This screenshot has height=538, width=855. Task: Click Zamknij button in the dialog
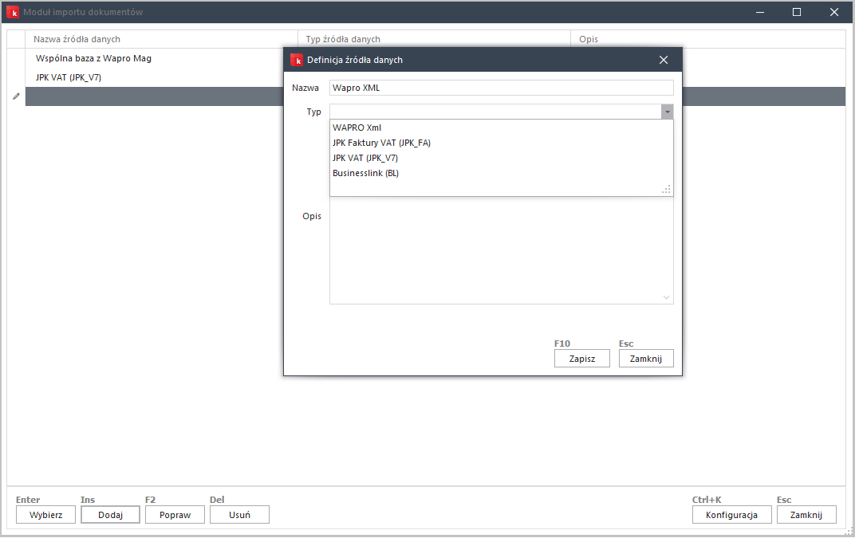pyautogui.click(x=646, y=359)
